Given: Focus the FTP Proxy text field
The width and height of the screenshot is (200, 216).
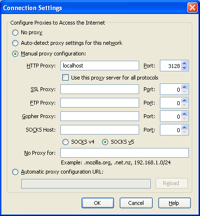Looking at the screenshot, I should tap(100, 103).
